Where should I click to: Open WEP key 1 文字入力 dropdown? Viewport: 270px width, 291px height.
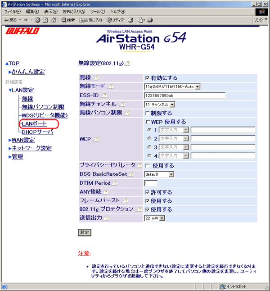tap(174, 130)
